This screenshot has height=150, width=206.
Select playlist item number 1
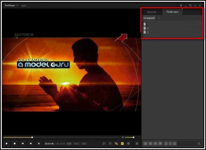point(172,24)
